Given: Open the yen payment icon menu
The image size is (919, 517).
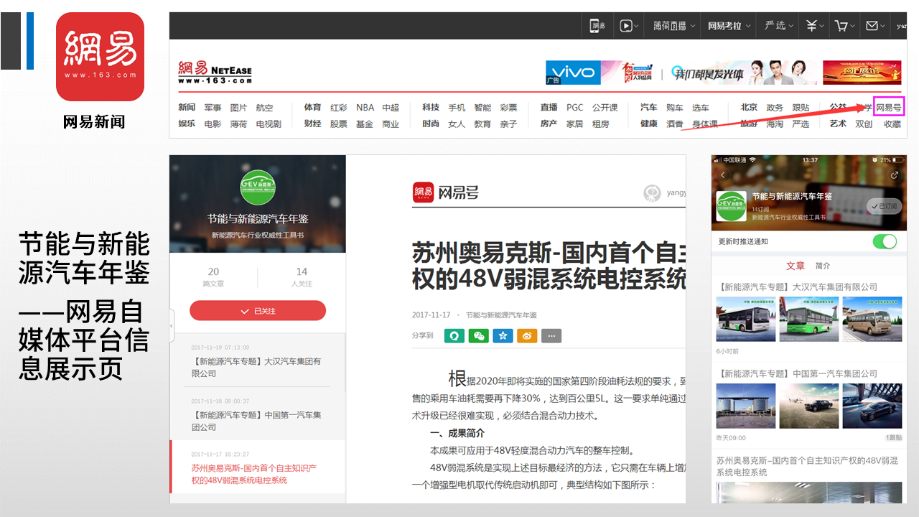Looking at the screenshot, I should (x=813, y=26).
